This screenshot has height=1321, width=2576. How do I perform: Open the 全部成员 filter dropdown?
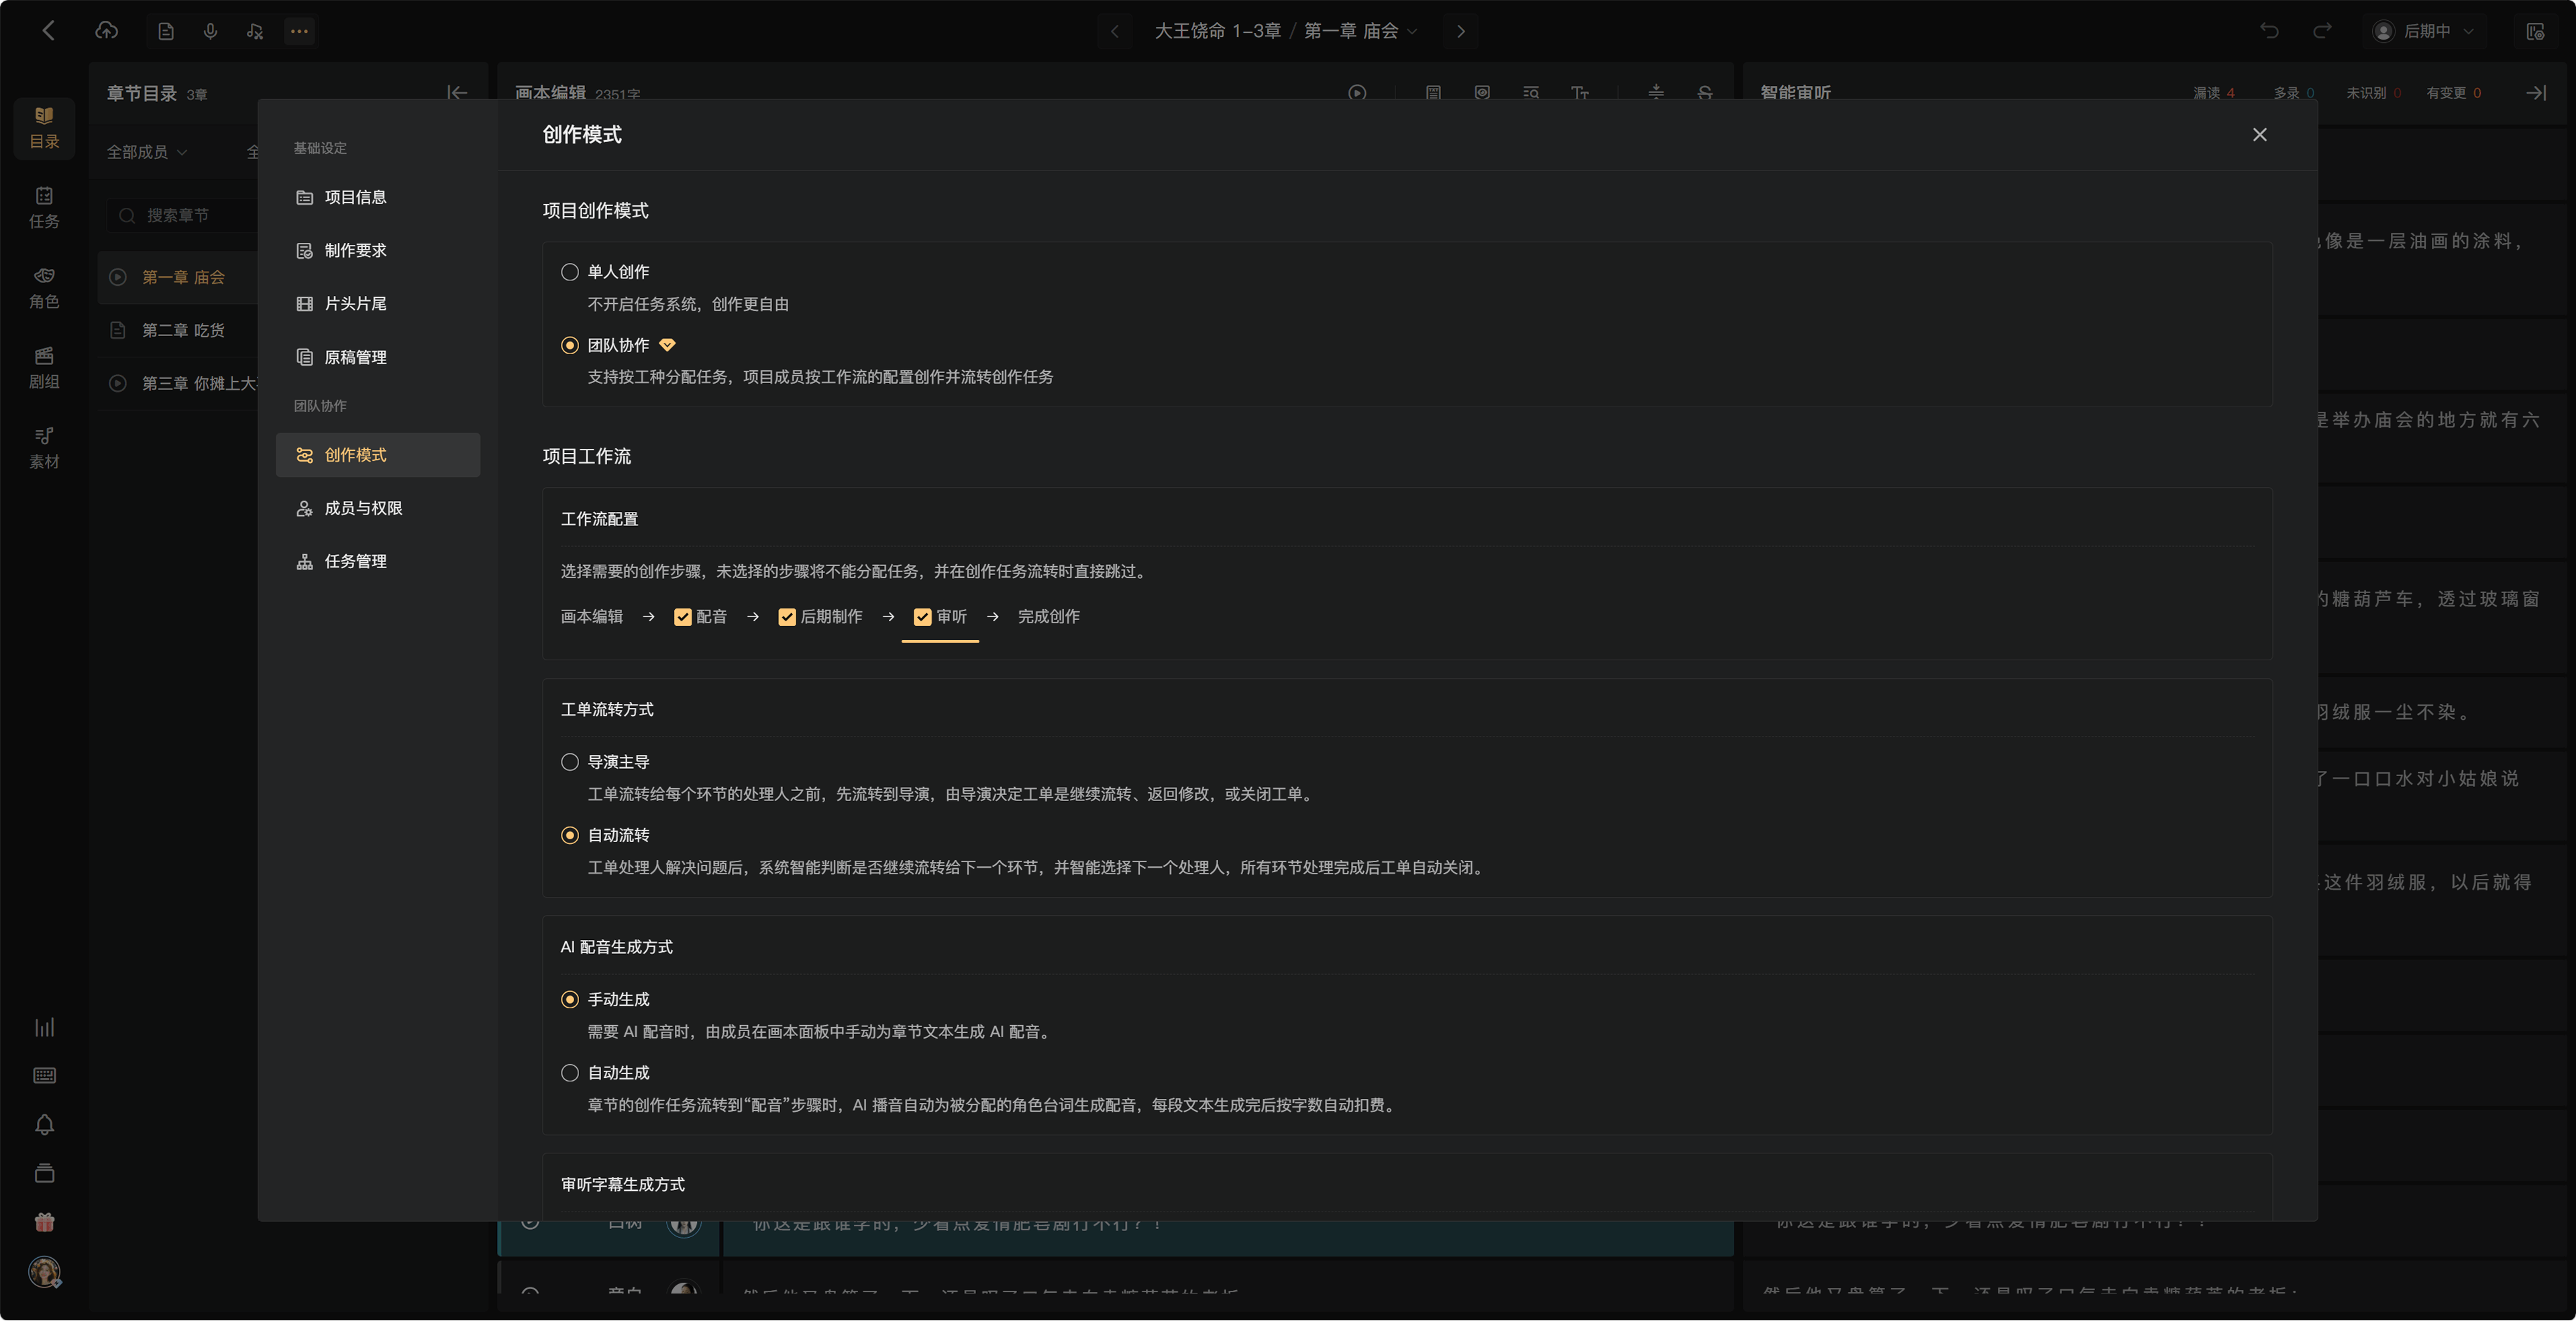tap(147, 152)
